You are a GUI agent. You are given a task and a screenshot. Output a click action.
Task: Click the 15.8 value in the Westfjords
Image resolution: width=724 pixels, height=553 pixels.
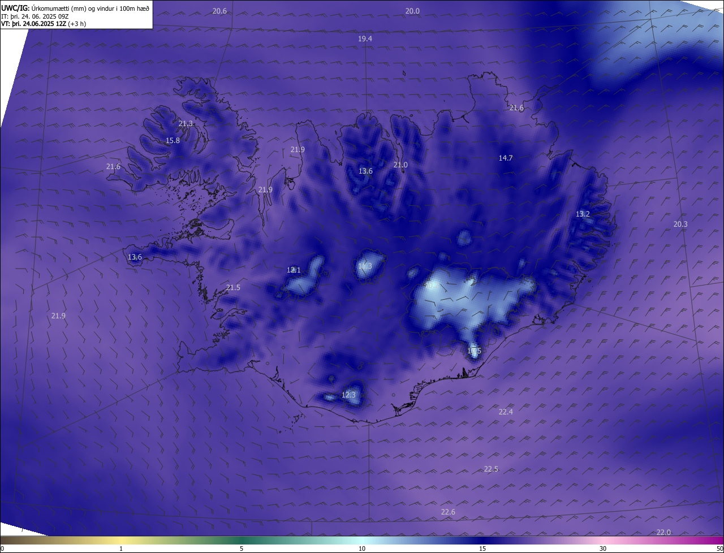point(173,141)
